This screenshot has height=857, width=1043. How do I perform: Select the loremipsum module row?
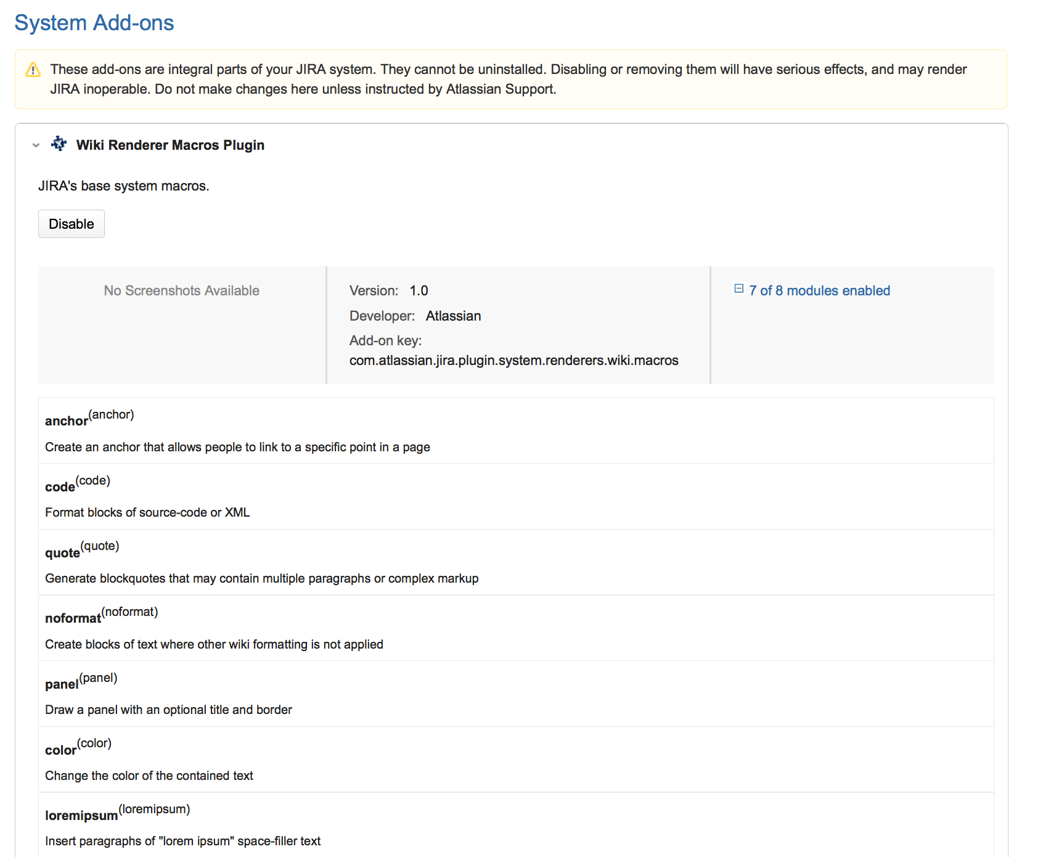tap(515, 824)
